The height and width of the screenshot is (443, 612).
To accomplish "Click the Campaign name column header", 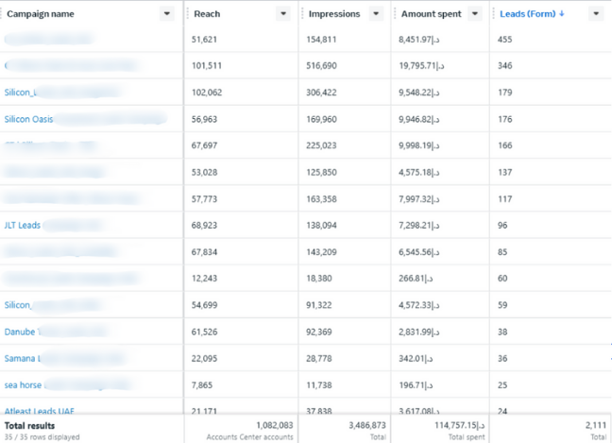I will click(x=41, y=13).
